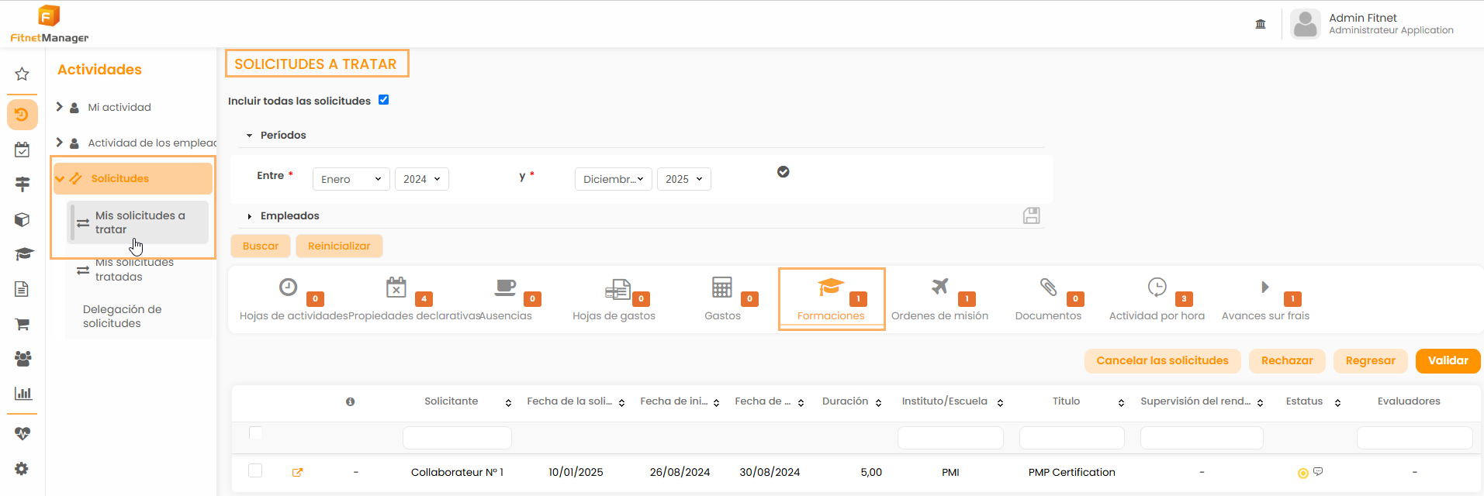Uncheck Incluir todas las solicitudes checkbox
This screenshot has height=496, width=1484.
[x=383, y=100]
